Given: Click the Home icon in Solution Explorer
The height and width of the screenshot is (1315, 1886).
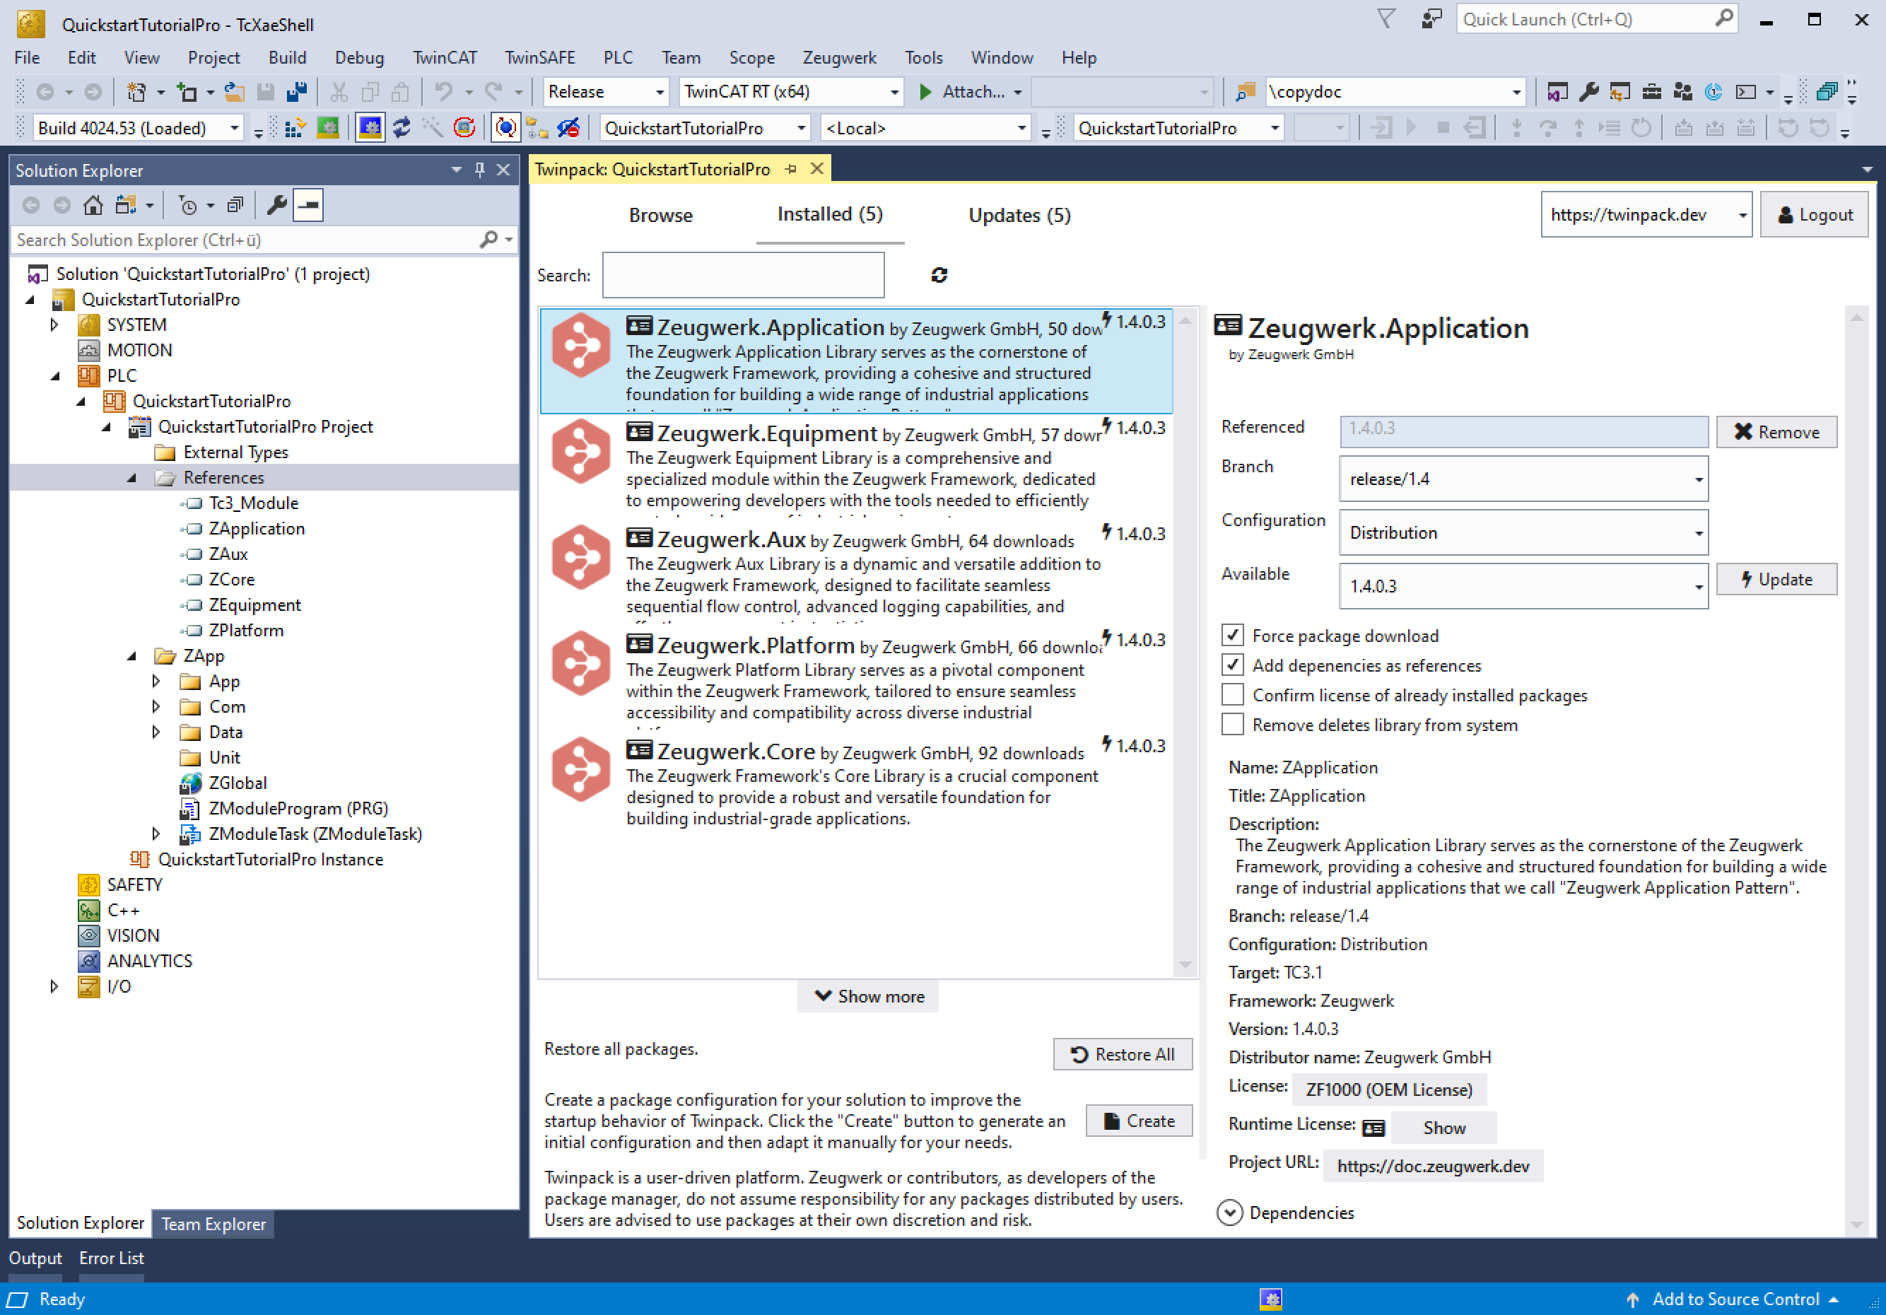Looking at the screenshot, I should click(93, 205).
